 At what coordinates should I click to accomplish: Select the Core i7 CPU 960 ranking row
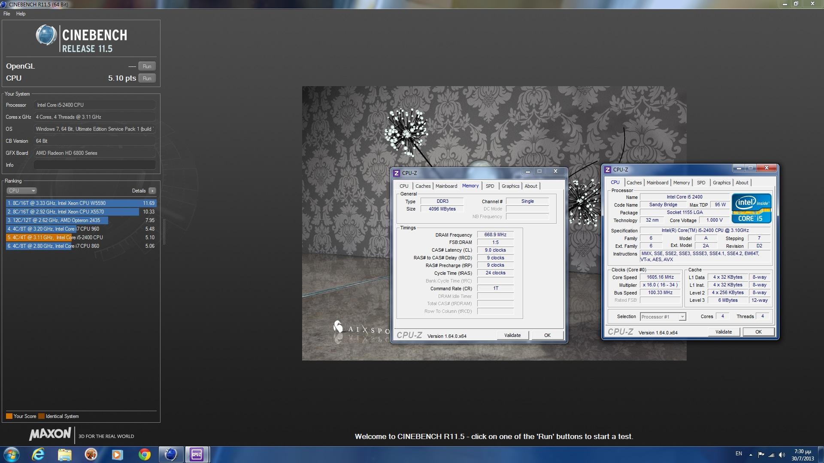(x=81, y=229)
